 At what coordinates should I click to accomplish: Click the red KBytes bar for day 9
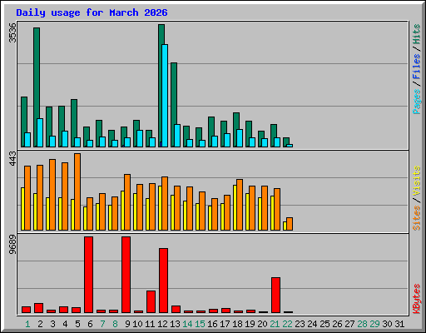pos(126,275)
